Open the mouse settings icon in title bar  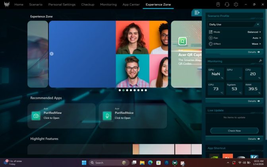click(218, 4)
